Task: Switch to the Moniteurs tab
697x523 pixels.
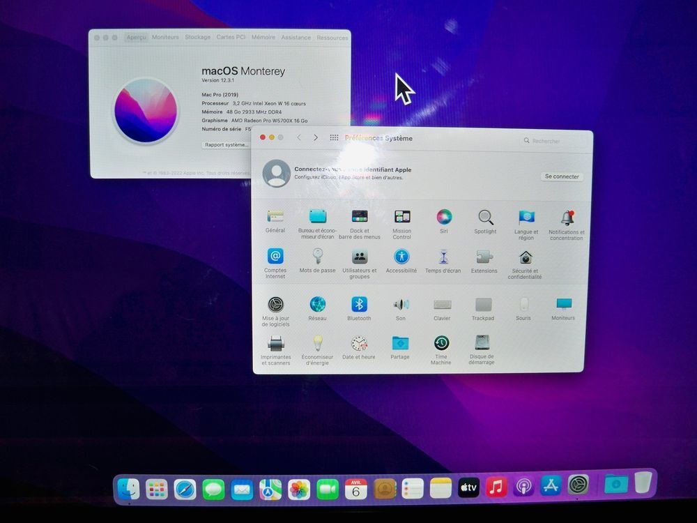Action: 165,38
